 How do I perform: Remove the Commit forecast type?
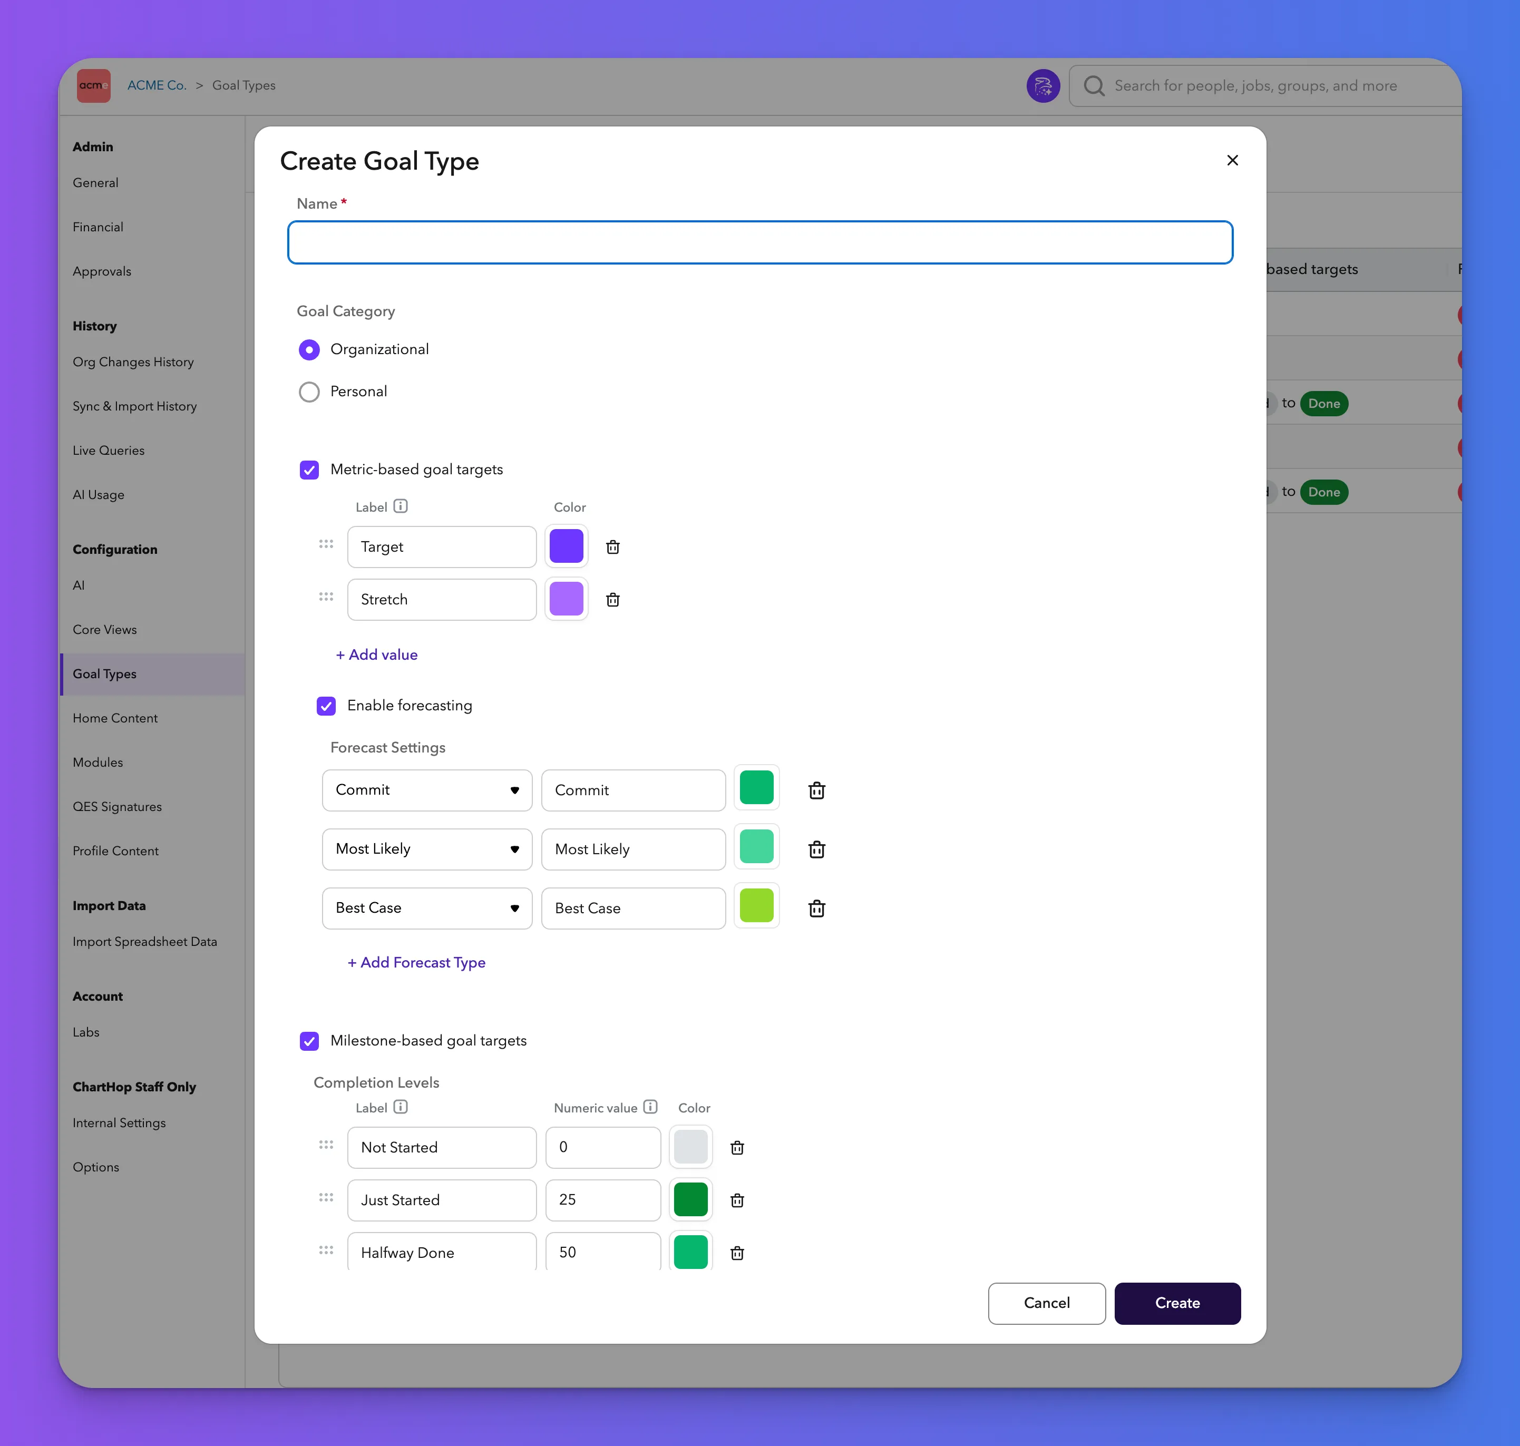[x=816, y=790]
